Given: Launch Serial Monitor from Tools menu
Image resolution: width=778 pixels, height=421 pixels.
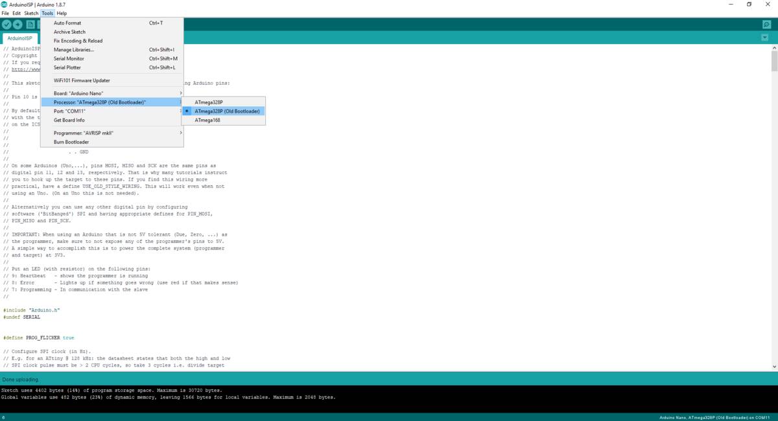Looking at the screenshot, I should 112,58.
